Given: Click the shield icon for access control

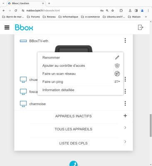Looking at the screenshot, I should (117, 66).
